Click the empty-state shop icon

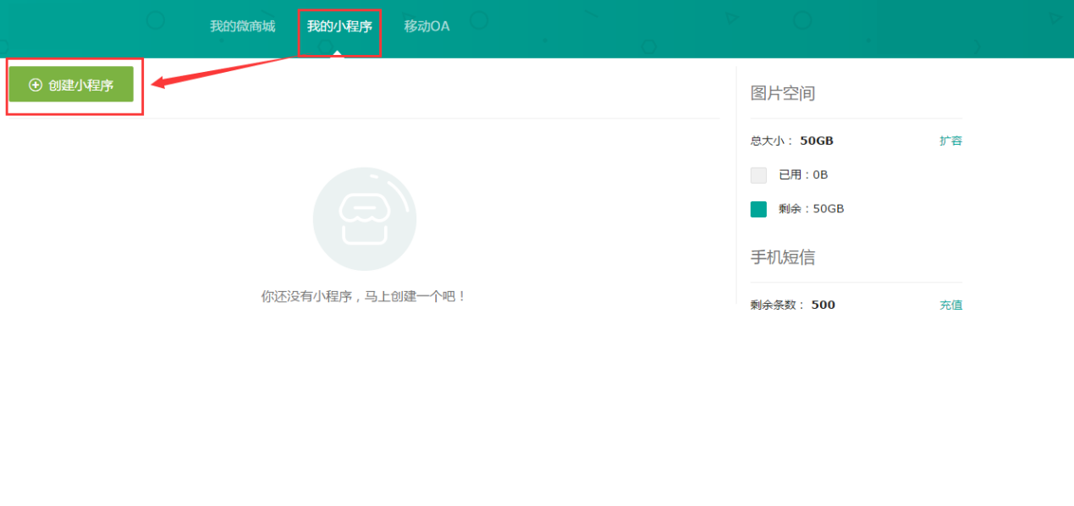(364, 218)
